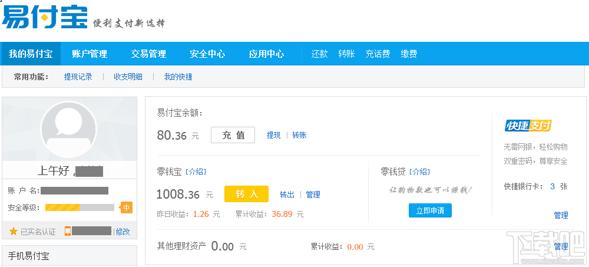Click 转出 link for 零钱宝
589x267 pixels.
(287, 195)
